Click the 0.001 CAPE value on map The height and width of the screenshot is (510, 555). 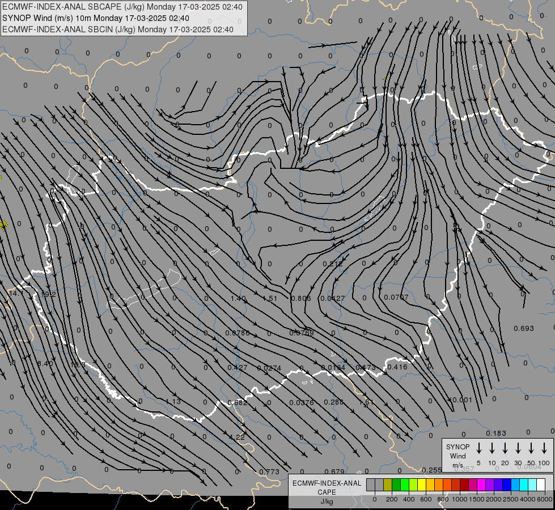click(x=462, y=400)
